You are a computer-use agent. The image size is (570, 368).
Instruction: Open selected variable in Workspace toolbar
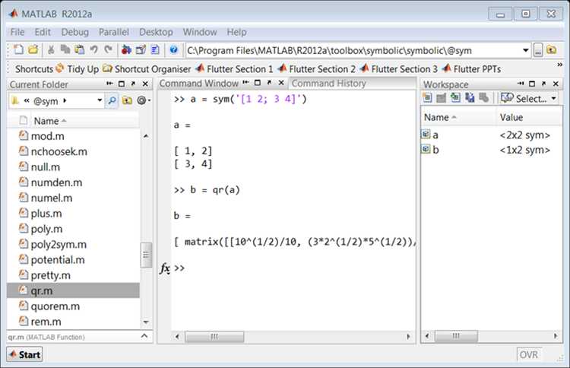441,98
